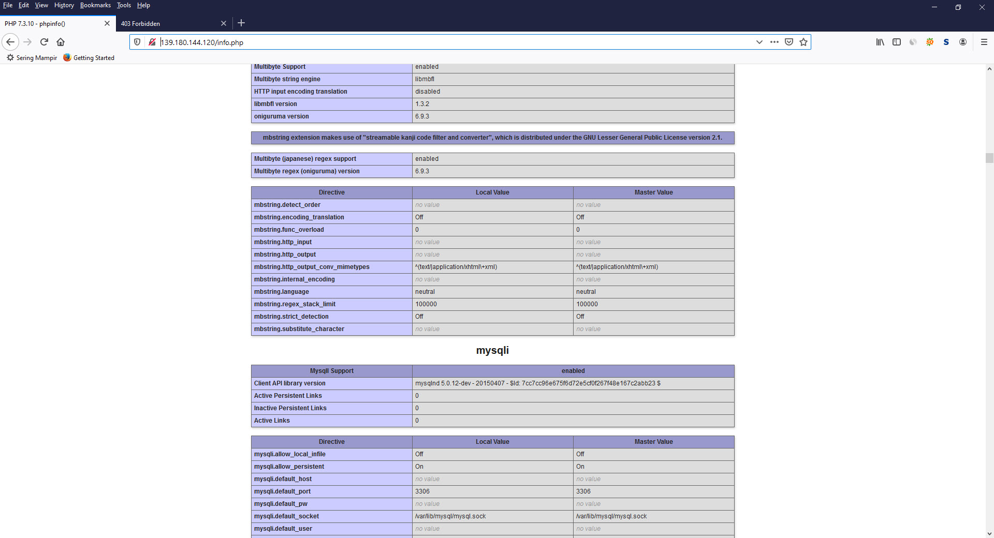Switch to the 403 Forbidden tab
The image size is (994, 538).
pyautogui.click(x=166, y=23)
